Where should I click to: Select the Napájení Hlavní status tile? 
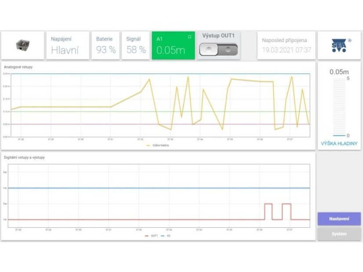(x=68, y=45)
